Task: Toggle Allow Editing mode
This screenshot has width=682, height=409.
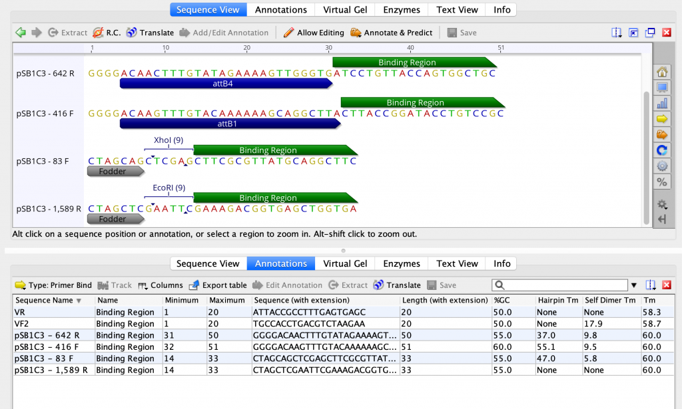Action: [x=314, y=32]
